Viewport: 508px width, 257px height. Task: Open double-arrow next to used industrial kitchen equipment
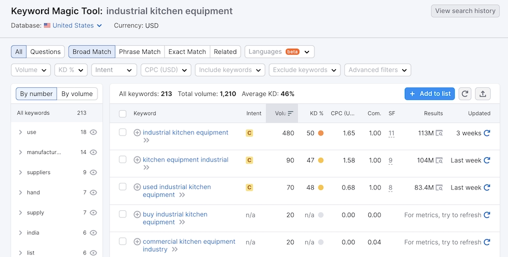coord(182,195)
